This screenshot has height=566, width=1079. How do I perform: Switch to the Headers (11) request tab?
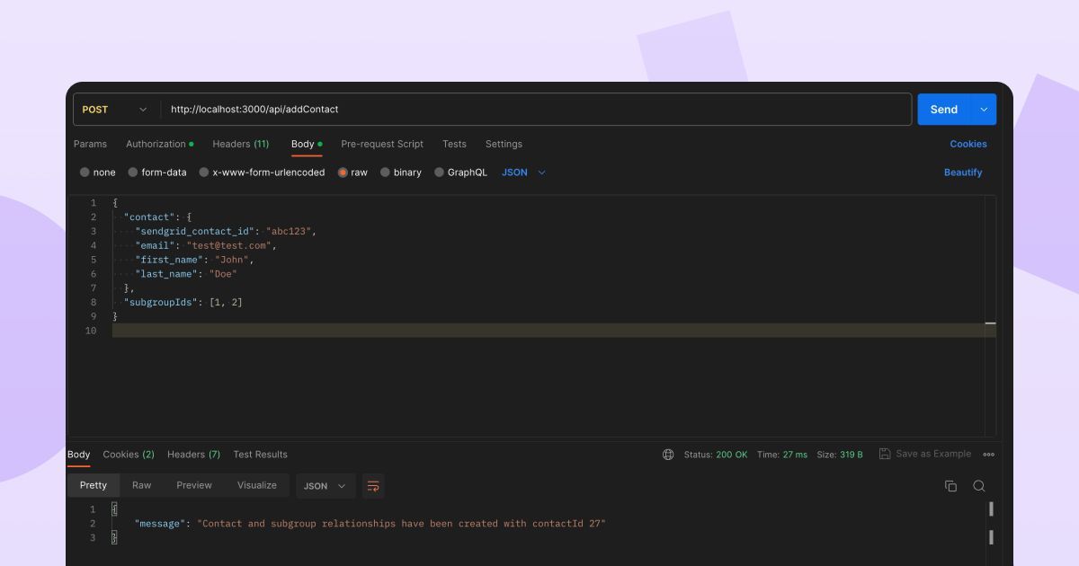pos(241,144)
